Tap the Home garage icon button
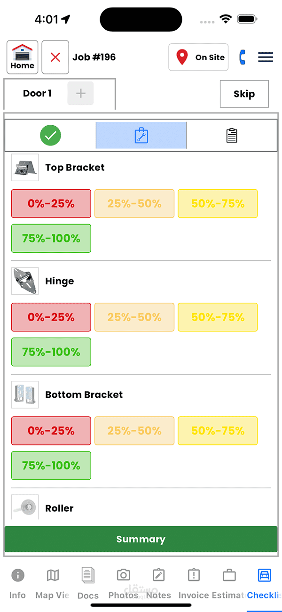 [x=23, y=57]
